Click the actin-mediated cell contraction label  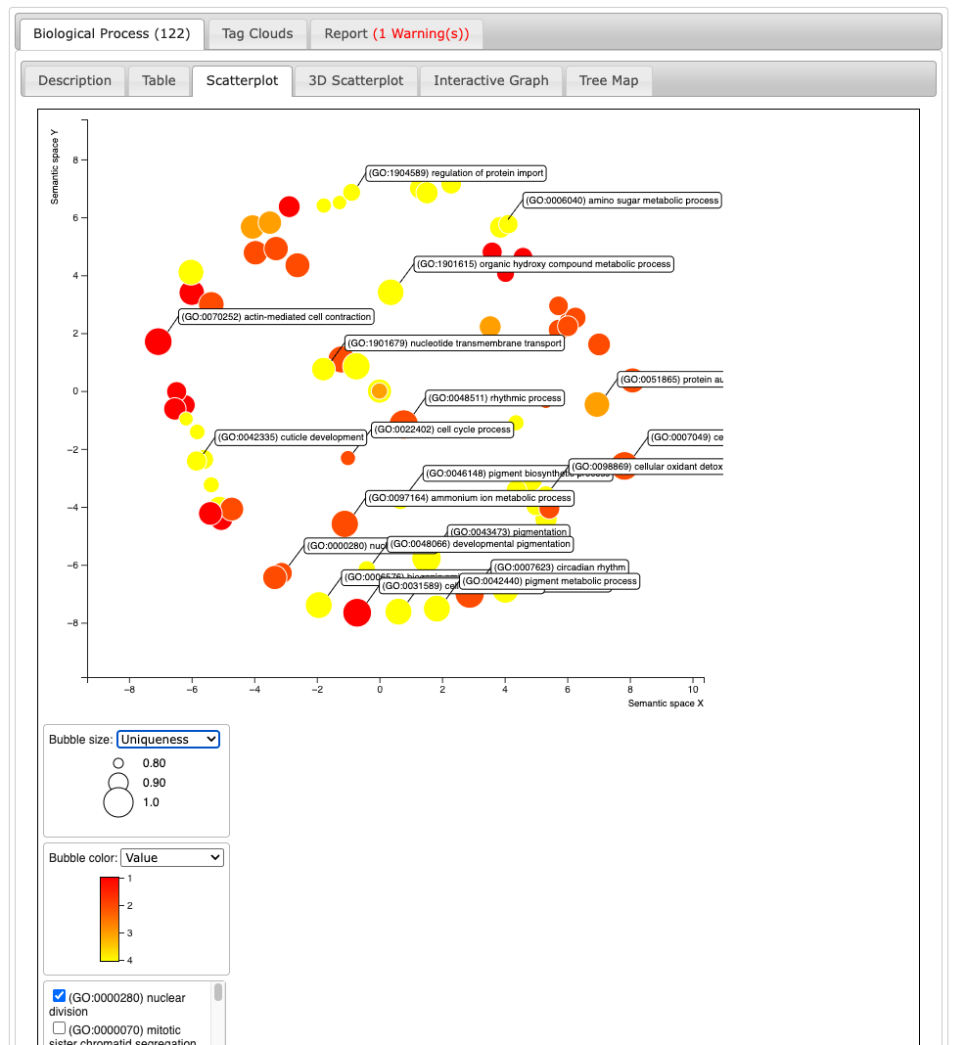(x=276, y=317)
